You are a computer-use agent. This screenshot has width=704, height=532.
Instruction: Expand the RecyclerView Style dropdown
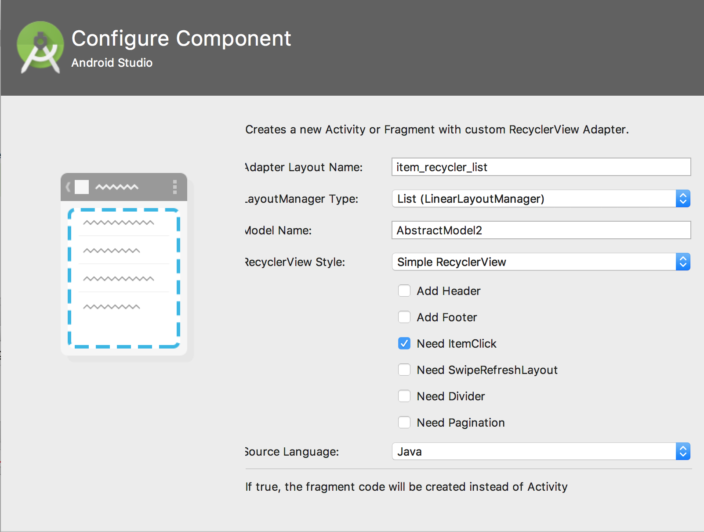pos(541,262)
